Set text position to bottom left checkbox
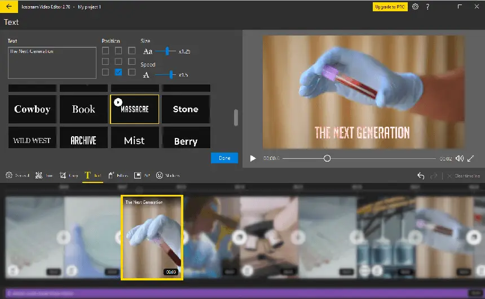The height and width of the screenshot is (299, 485). pyautogui.click(x=105, y=72)
